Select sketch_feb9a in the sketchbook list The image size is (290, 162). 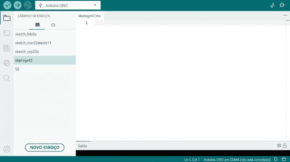(45, 34)
